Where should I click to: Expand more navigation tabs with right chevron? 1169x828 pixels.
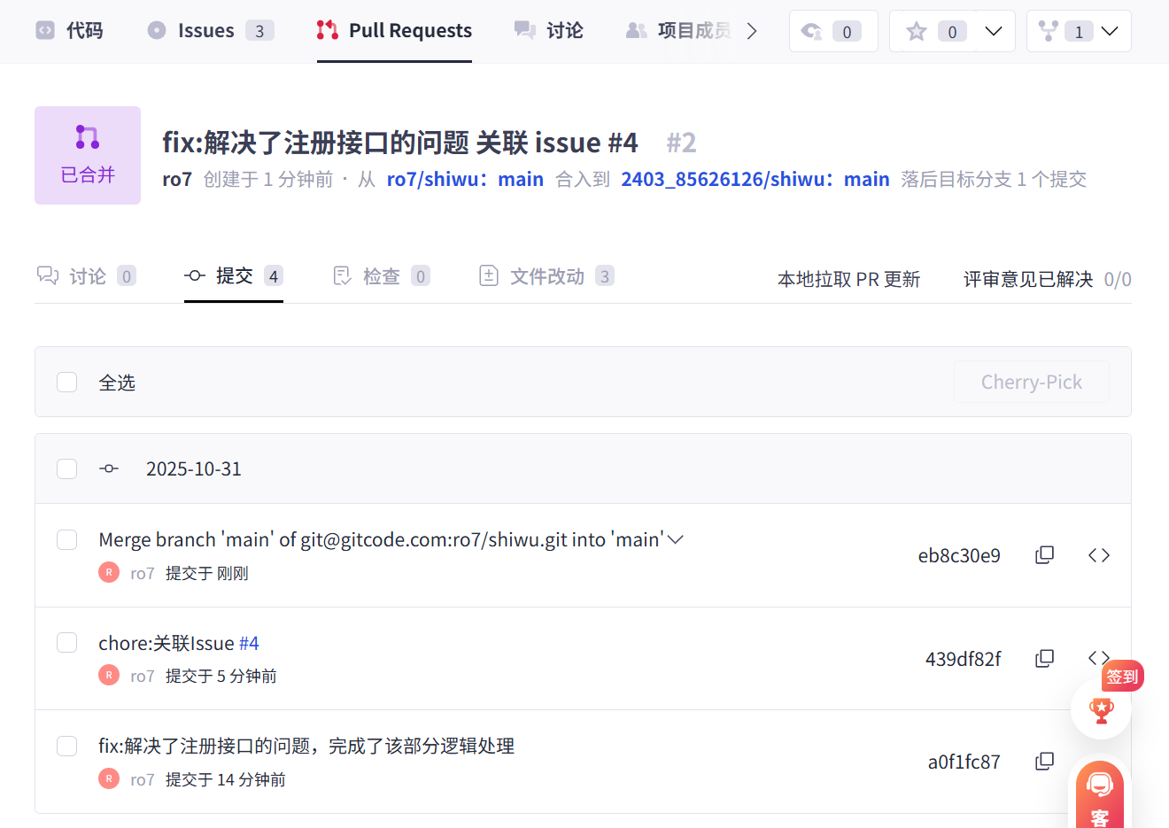(752, 31)
